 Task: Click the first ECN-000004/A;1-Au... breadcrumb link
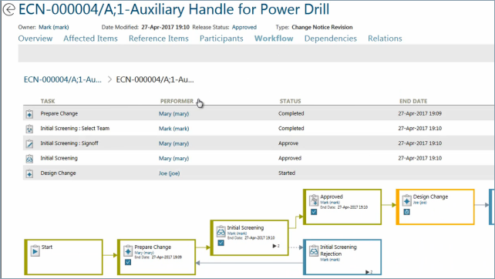pos(62,79)
